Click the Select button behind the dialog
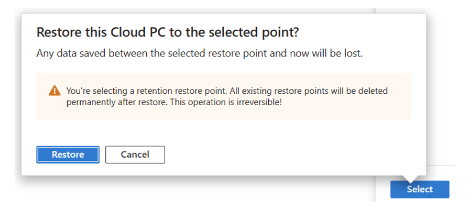 click(x=420, y=190)
